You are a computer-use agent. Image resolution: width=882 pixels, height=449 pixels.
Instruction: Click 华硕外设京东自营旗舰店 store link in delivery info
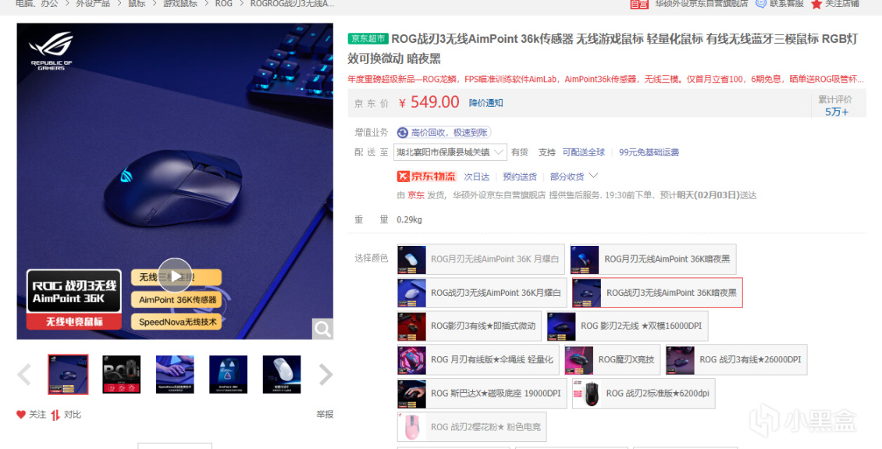coord(499,195)
